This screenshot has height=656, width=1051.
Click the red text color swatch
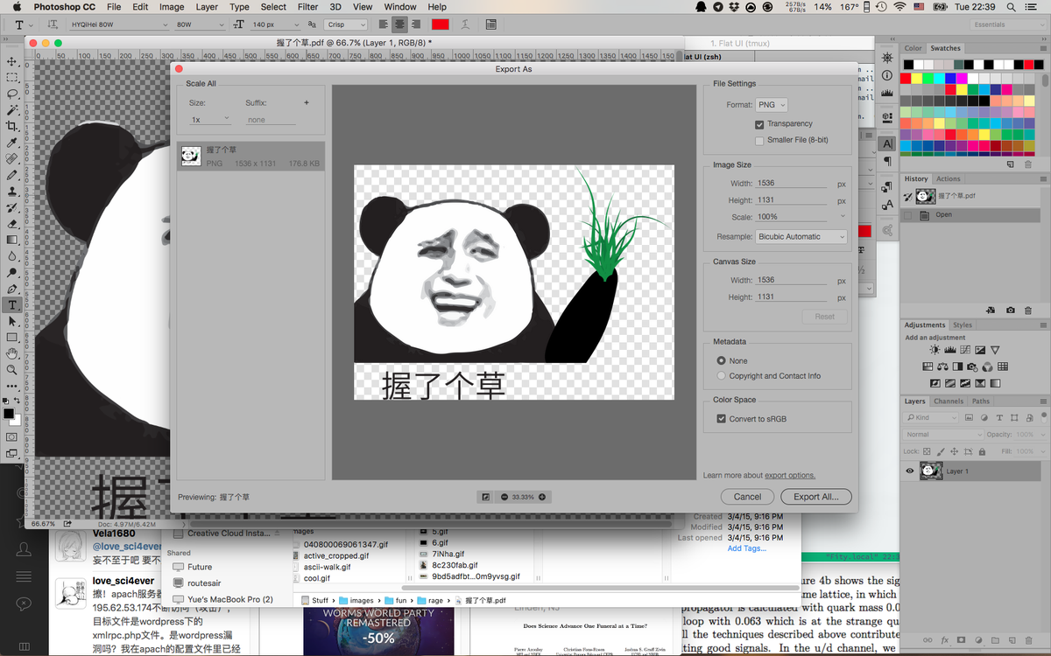click(x=440, y=24)
